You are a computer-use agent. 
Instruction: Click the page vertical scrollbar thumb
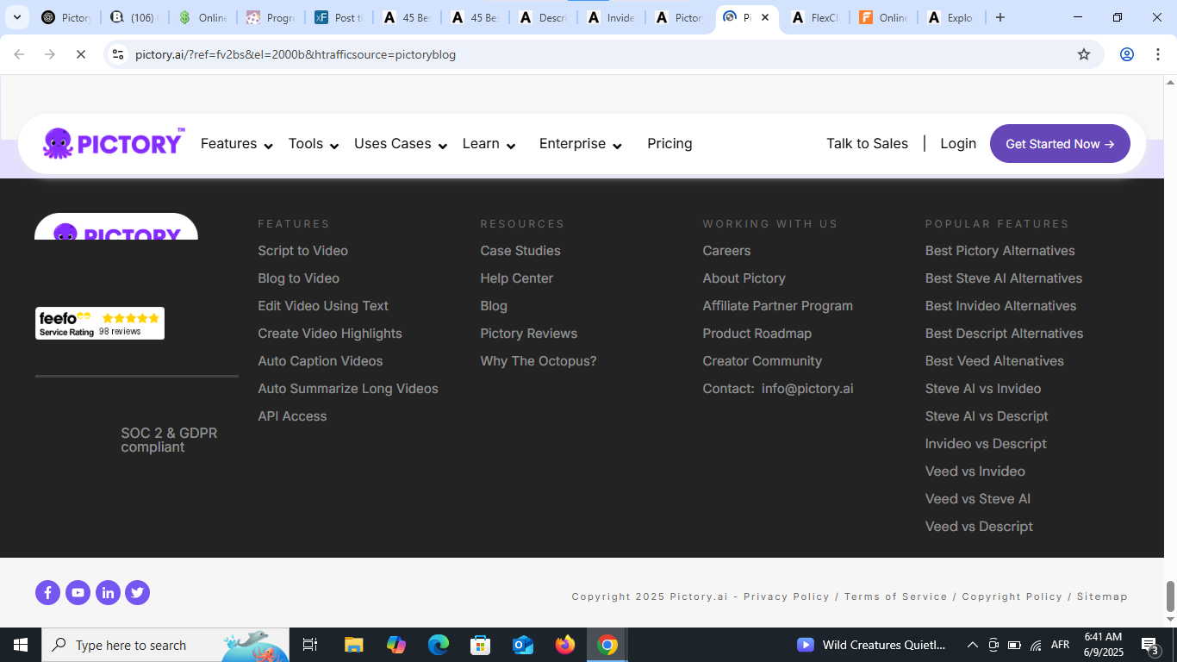point(1170,595)
